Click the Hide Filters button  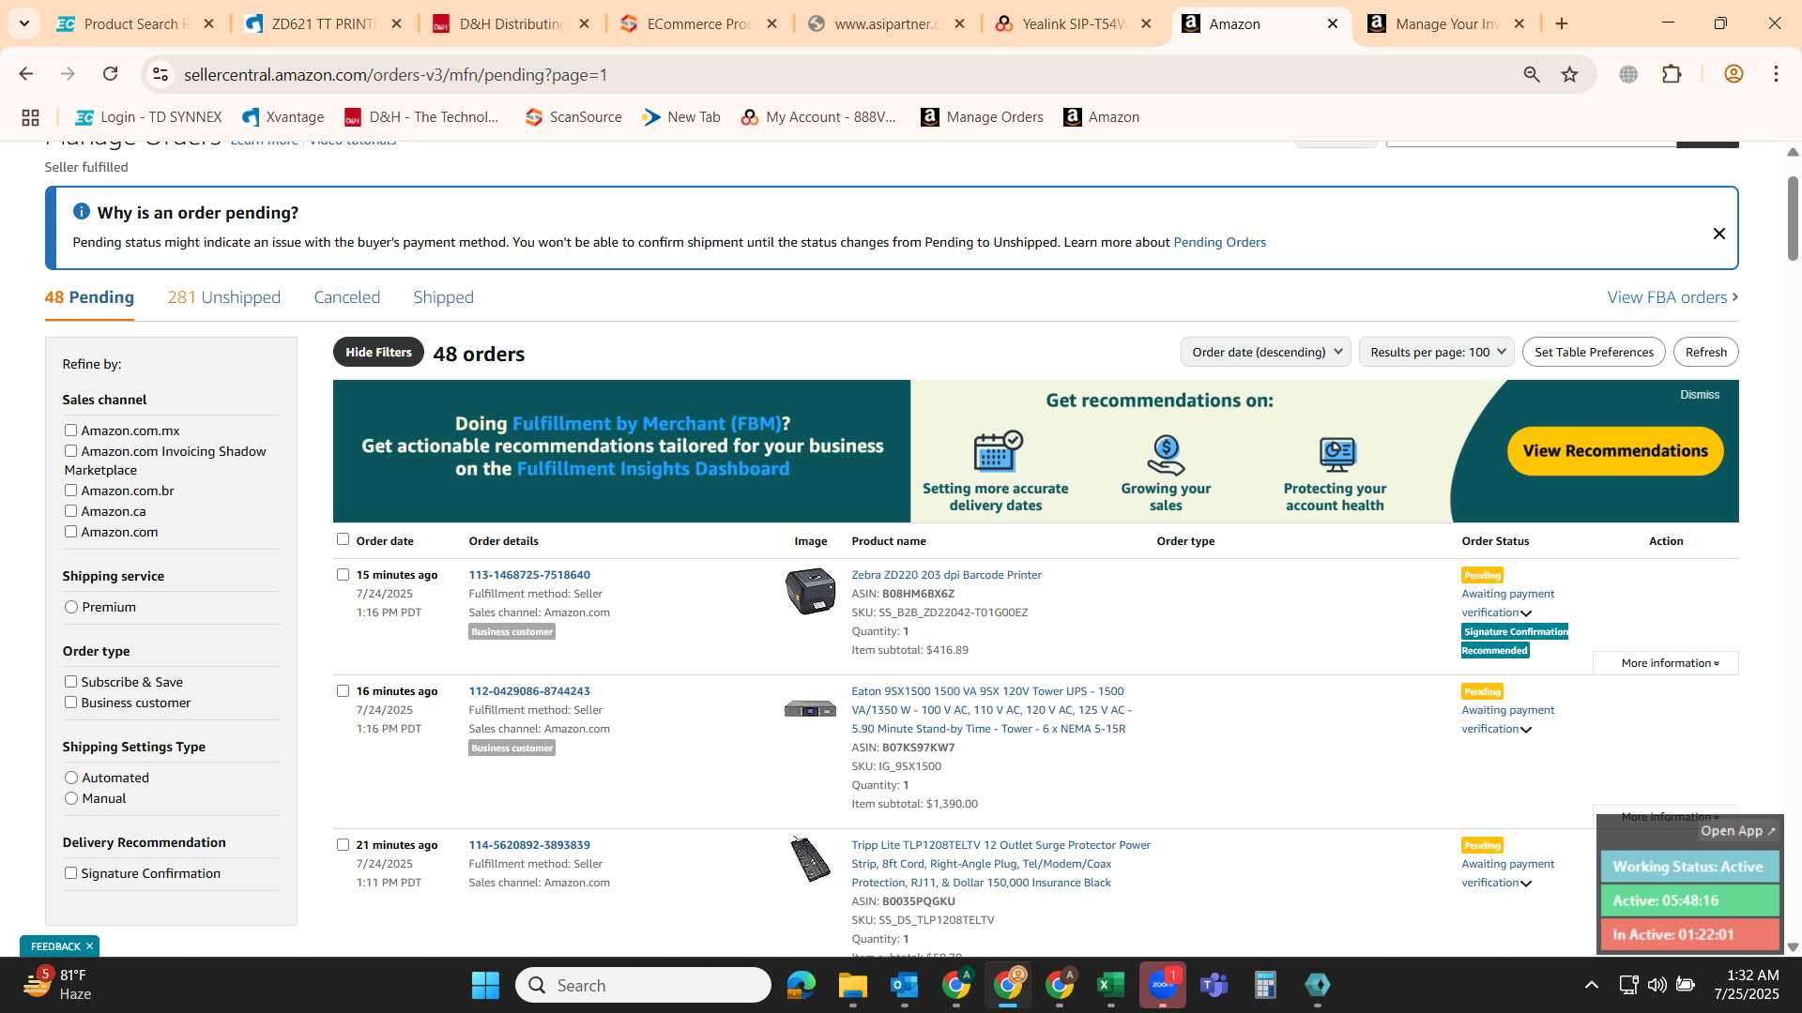(x=378, y=352)
